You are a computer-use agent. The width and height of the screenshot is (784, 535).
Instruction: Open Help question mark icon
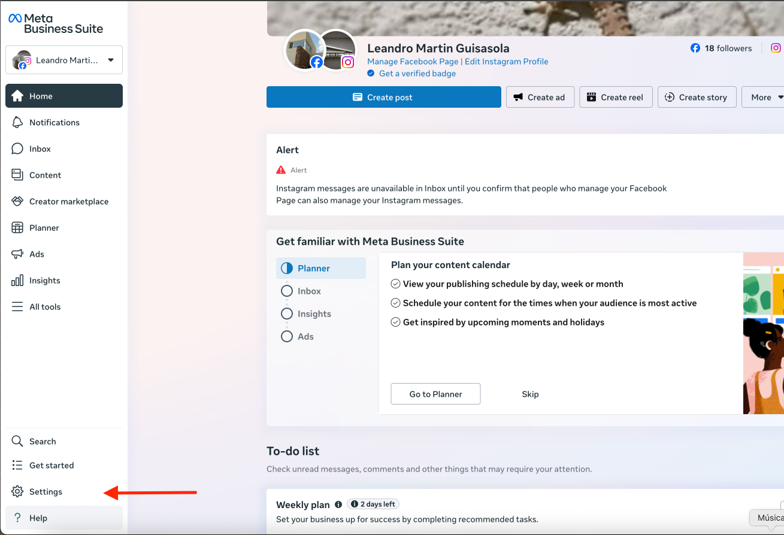pyautogui.click(x=17, y=518)
